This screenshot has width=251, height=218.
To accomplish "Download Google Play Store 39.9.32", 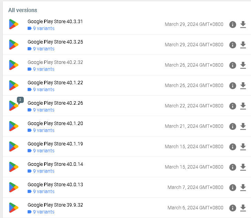I will point(243,208).
